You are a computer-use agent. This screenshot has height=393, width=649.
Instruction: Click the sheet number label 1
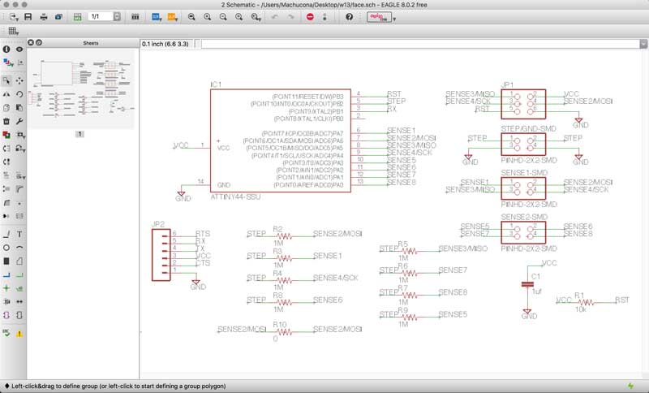pos(80,134)
